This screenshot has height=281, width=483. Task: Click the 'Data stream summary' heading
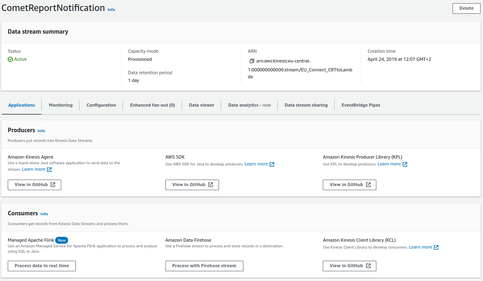[38, 32]
